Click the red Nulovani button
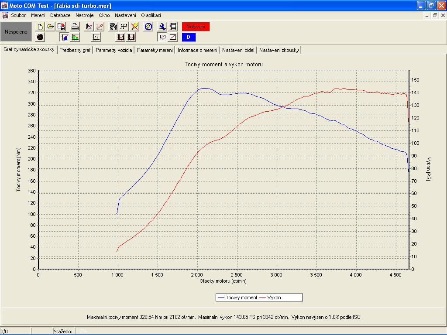 pyautogui.click(x=196, y=27)
